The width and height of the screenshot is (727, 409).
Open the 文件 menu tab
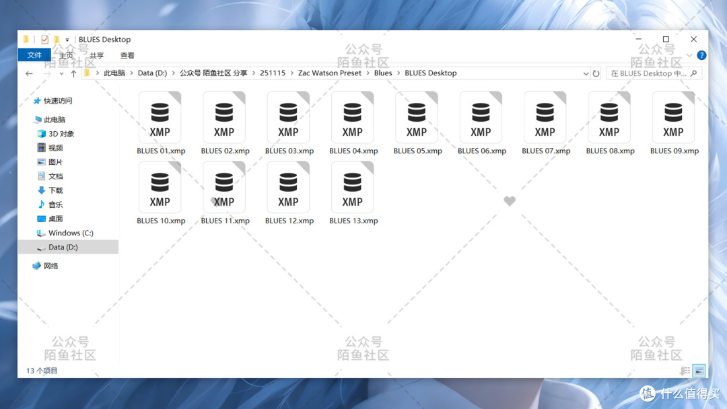click(34, 55)
